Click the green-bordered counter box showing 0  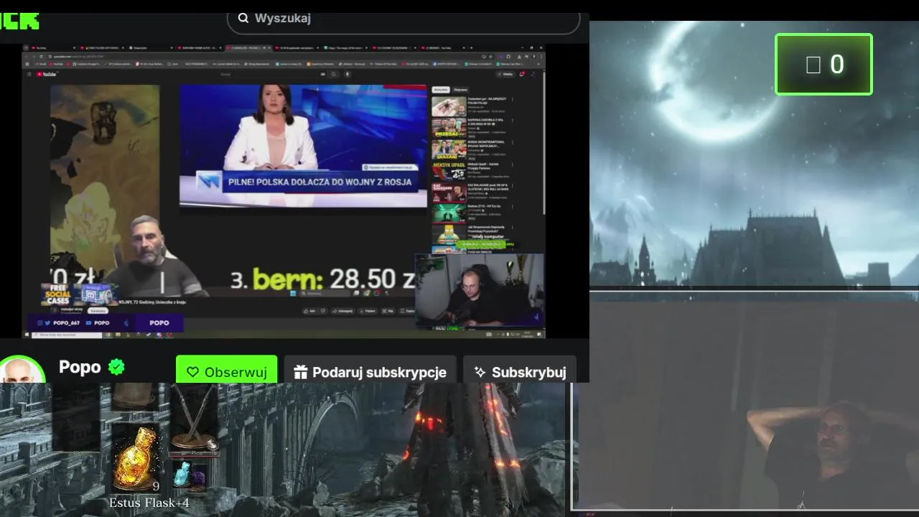point(824,64)
